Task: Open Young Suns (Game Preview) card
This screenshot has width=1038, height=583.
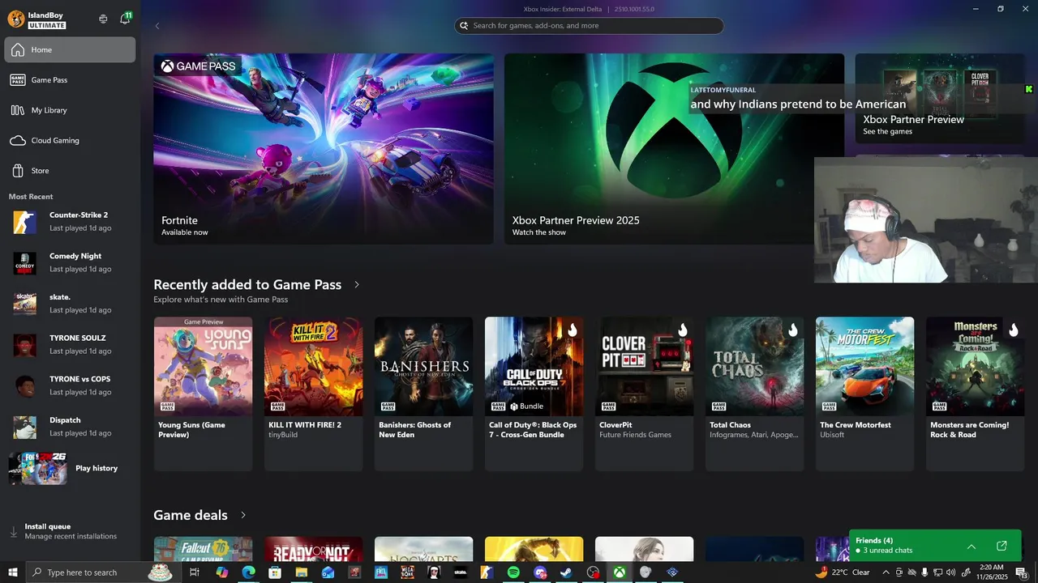Action: pos(203,394)
